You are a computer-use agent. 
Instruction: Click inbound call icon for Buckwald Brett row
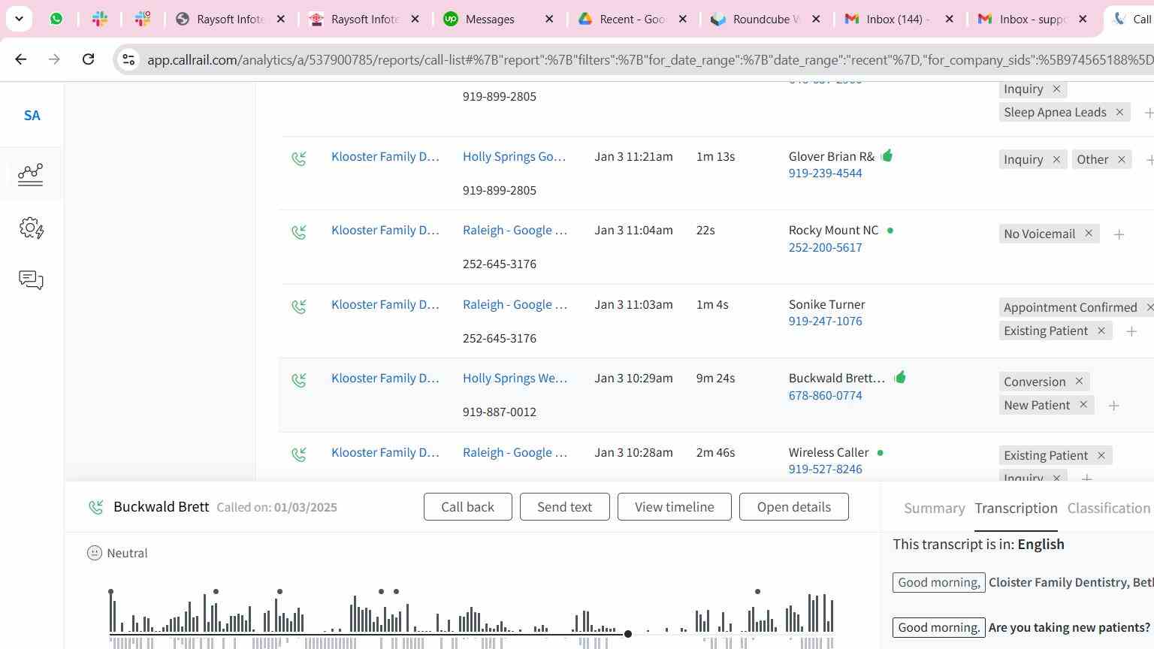[x=299, y=380]
